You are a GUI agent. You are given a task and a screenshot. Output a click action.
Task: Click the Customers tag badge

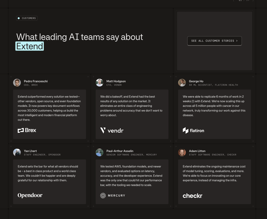click(x=27, y=18)
